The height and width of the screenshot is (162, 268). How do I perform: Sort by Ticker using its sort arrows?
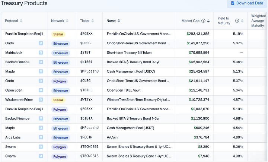tap(93, 21)
